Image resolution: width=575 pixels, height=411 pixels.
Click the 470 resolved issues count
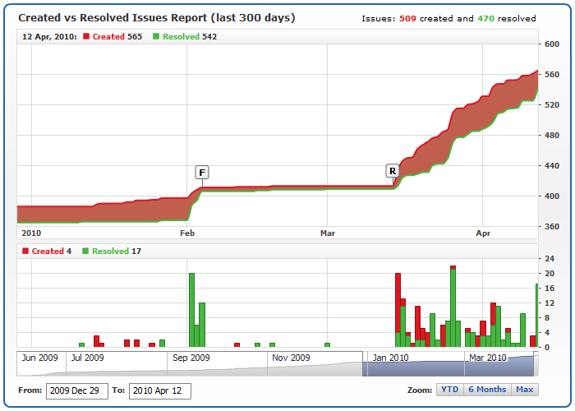point(485,18)
